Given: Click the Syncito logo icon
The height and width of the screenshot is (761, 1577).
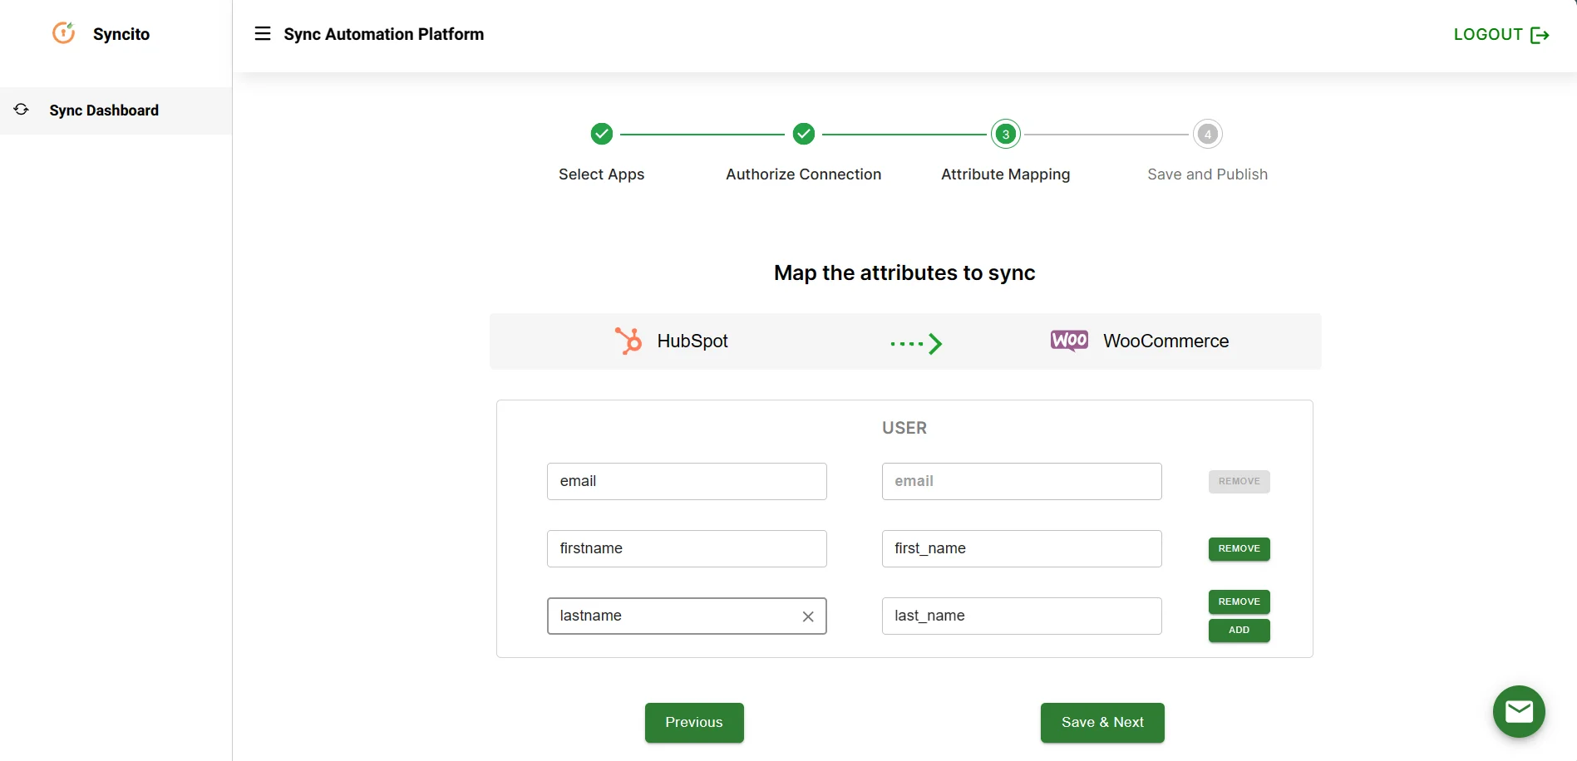Looking at the screenshot, I should coord(63,32).
